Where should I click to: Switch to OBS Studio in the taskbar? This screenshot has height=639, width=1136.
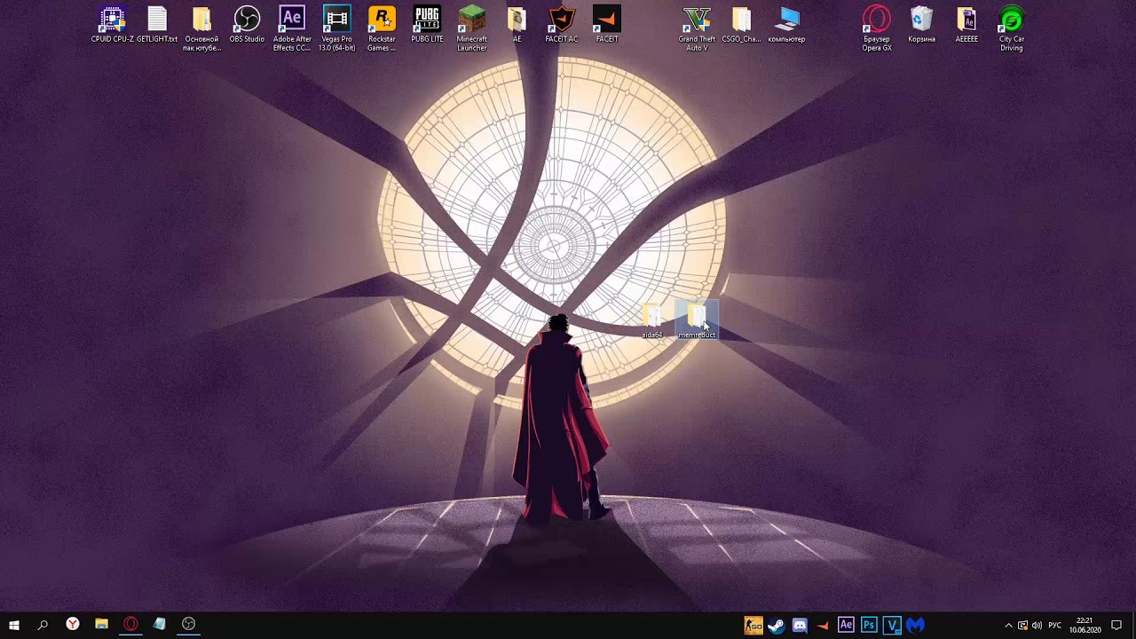188,625
